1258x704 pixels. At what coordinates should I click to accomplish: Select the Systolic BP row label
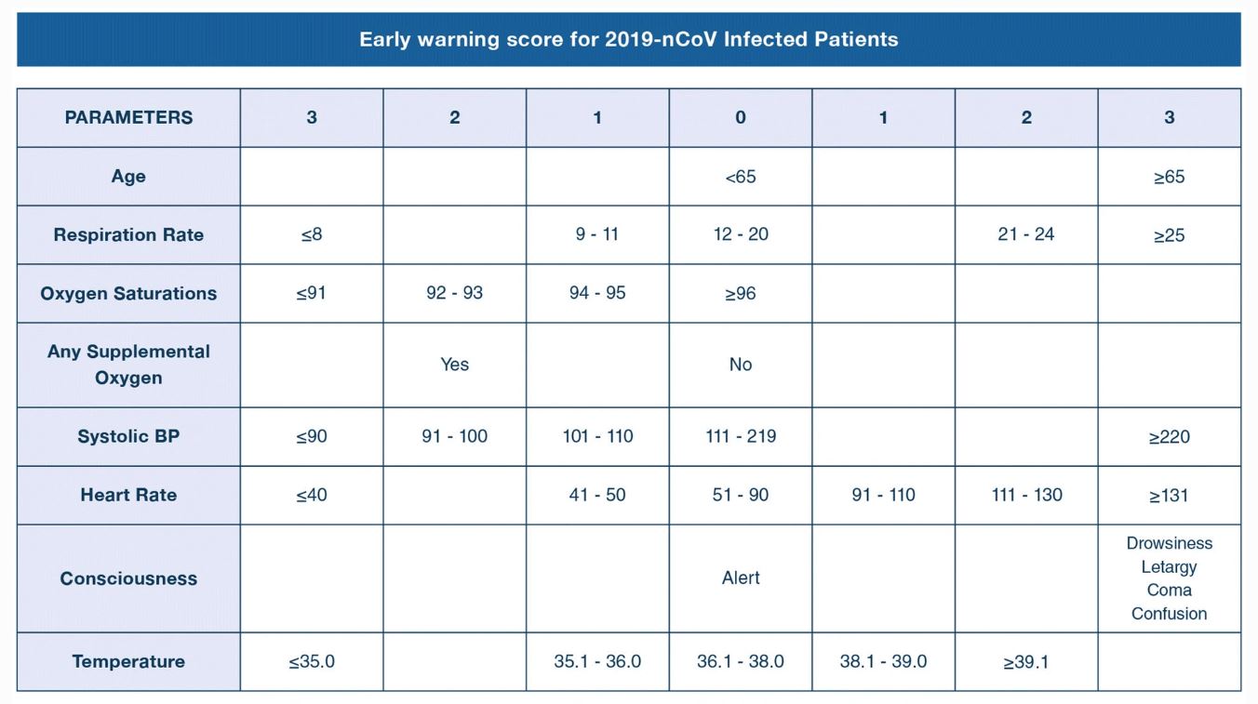click(128, 436)
